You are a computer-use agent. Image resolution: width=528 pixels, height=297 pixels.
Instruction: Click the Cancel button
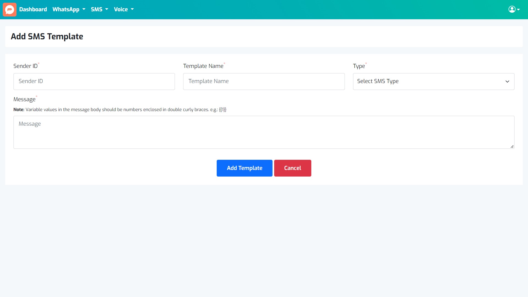click(x=292, y=168)
